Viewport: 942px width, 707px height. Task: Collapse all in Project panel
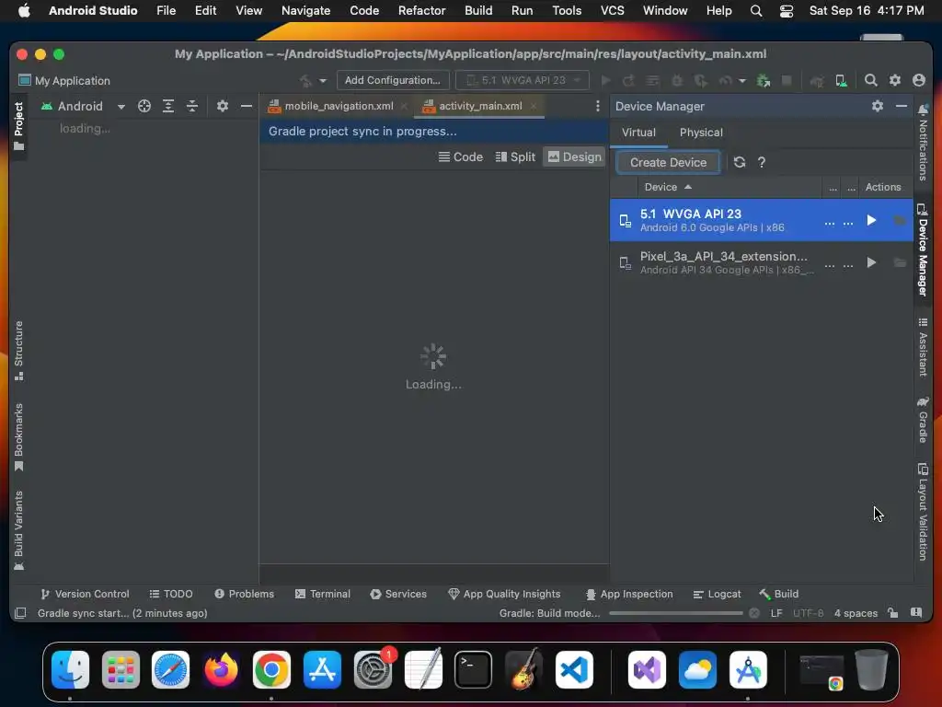(x=191, y=107)
